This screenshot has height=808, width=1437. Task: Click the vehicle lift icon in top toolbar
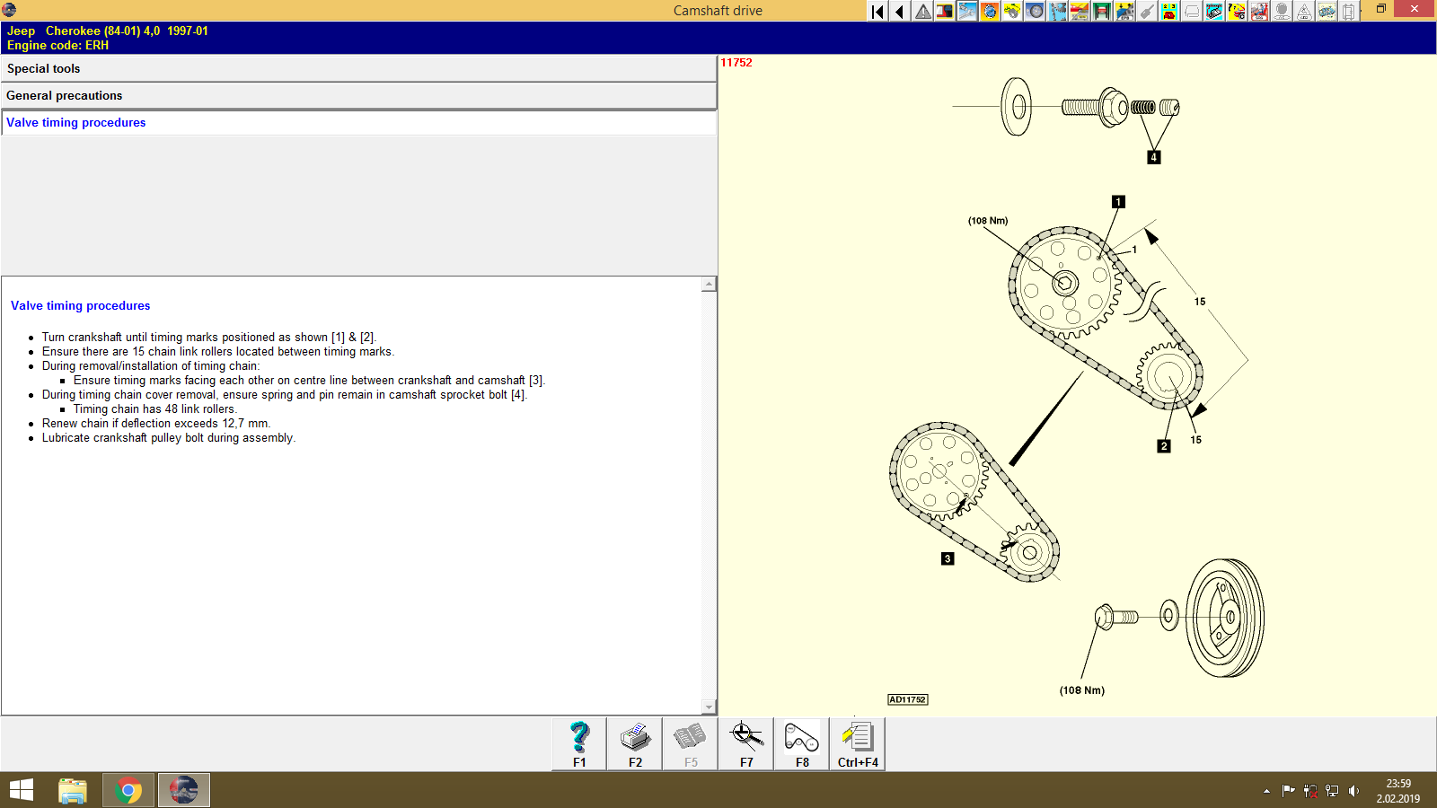tap(1102, 11)
